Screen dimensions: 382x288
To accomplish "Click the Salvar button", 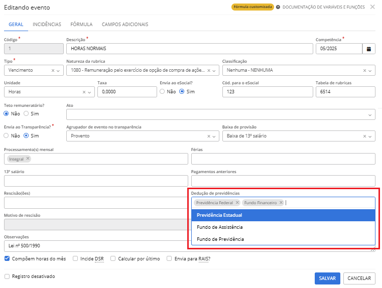I will 327,278.
